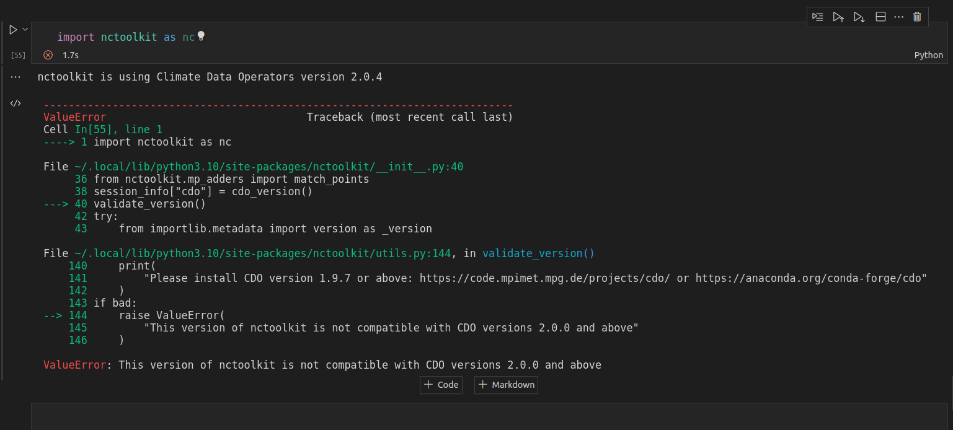This screenshot has height=430, width=953.
Task: Add a new Code cell
Action: click(441, 385)
